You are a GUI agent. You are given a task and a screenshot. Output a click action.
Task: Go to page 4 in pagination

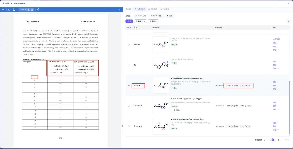(x=276, y=140)
